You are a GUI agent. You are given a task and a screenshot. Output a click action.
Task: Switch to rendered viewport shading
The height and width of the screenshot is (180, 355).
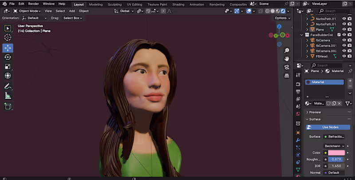[x=283, y=11]
